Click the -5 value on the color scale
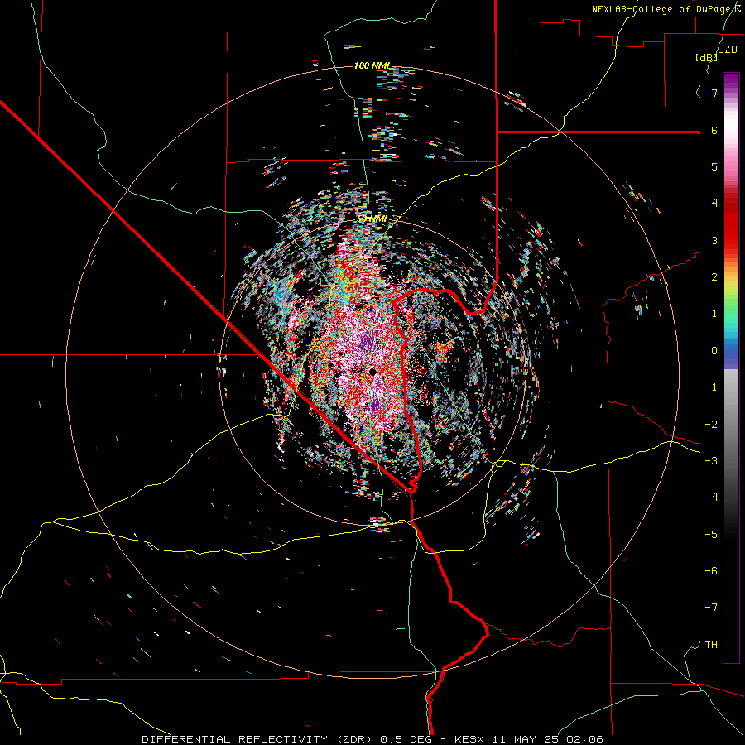 [711, 535]
